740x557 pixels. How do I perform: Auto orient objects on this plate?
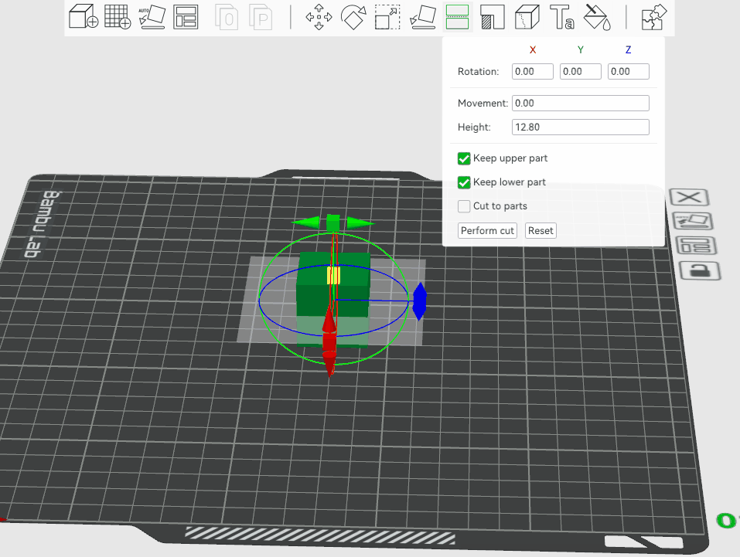(x=692, y=221)
